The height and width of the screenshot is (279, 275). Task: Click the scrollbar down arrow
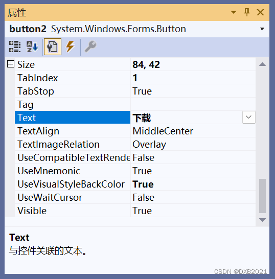tap(262, 220)
